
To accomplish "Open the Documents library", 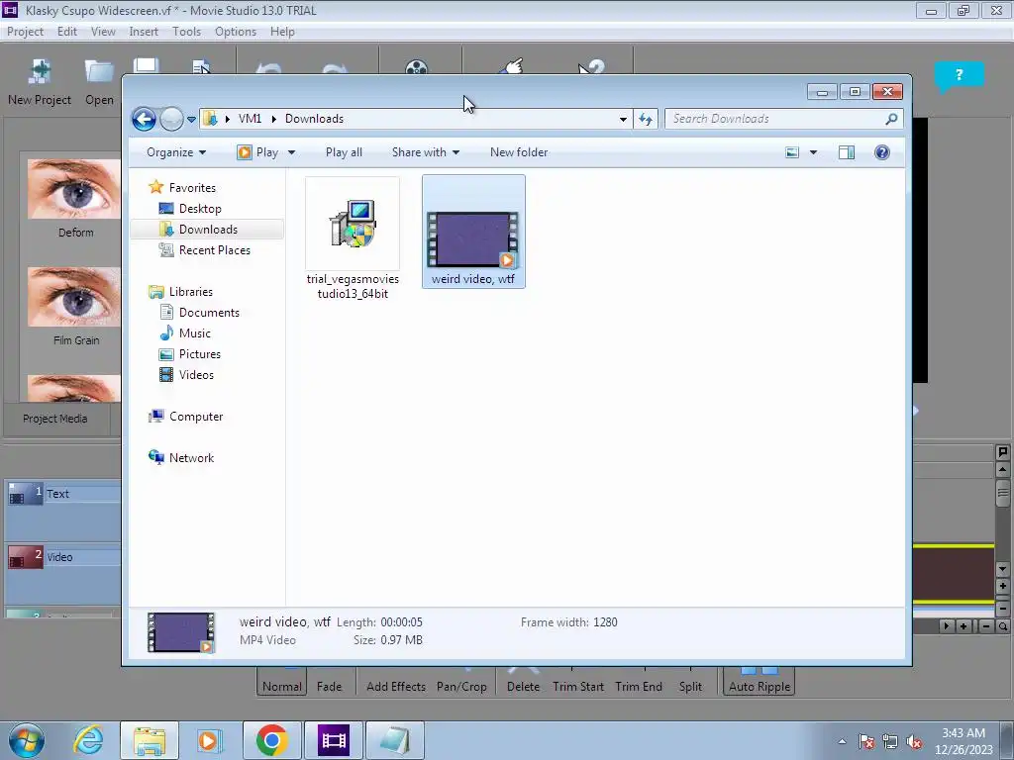I will pyautogui.click(x=209, y=313).
